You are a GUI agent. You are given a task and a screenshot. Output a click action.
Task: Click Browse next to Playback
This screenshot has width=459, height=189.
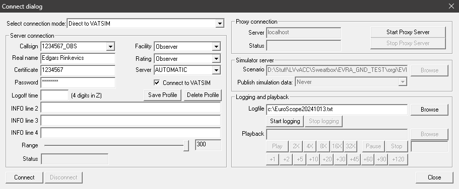tap(429, 134)
